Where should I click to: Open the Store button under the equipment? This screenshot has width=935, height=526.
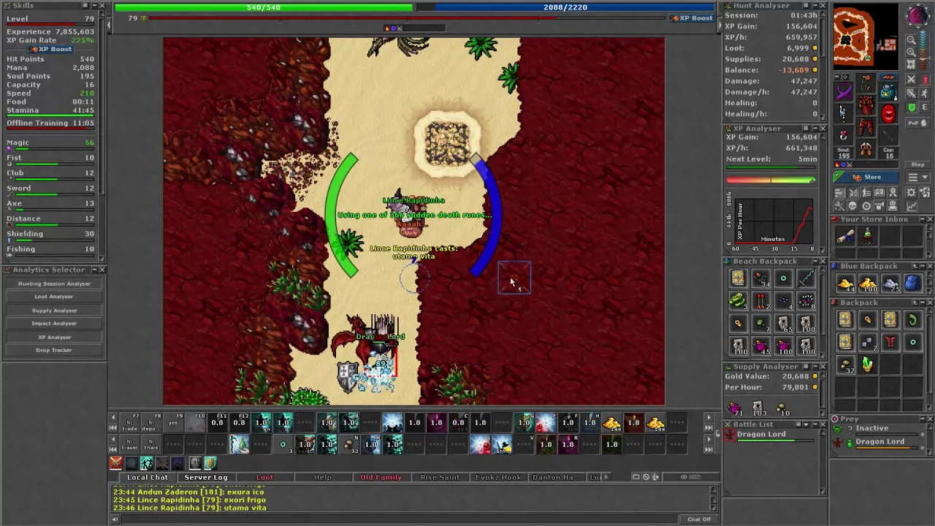pos(866,177)
